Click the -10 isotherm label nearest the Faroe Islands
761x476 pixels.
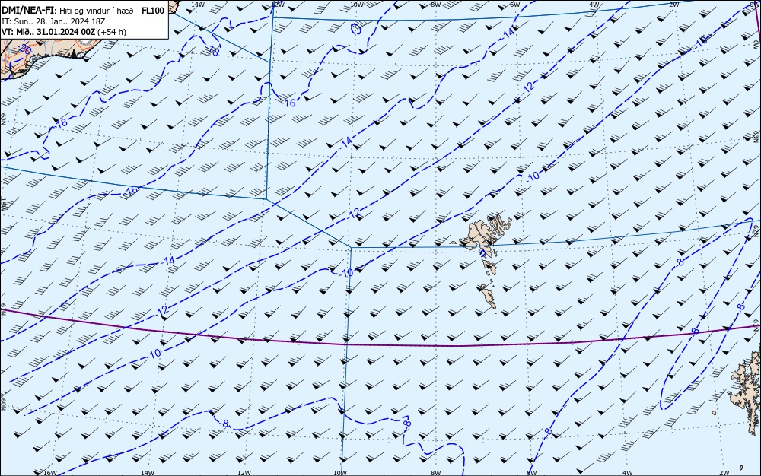pyautogui.click(x=533, y=176)
